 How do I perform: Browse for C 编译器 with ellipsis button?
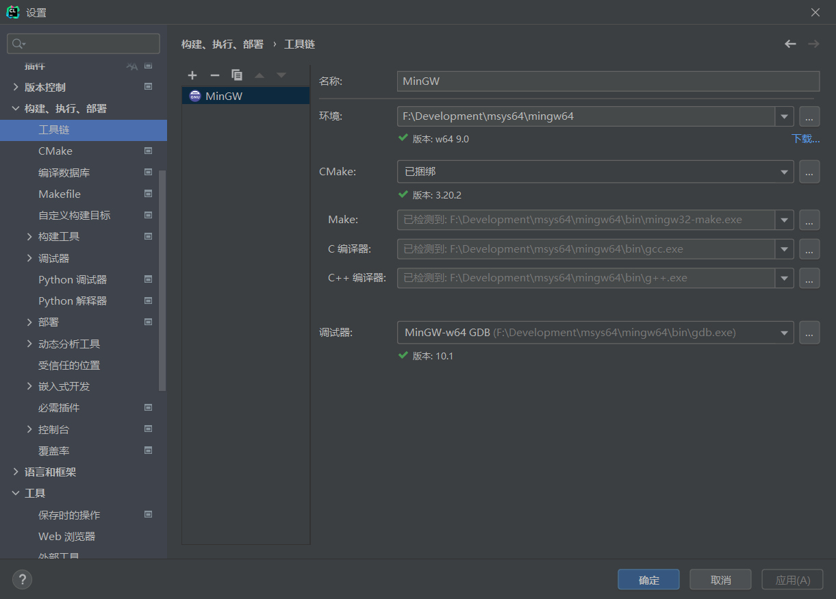809,249
